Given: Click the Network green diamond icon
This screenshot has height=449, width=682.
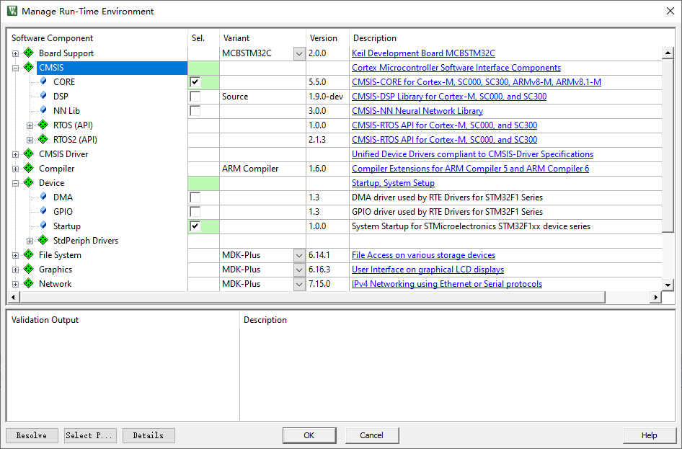Looking at the screenshot, I should click(x=29, y=283).
